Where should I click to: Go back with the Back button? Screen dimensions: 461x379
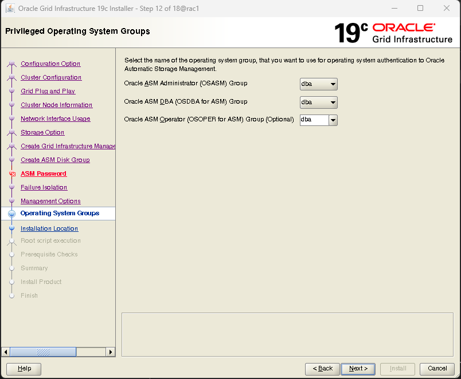(322, 369)
